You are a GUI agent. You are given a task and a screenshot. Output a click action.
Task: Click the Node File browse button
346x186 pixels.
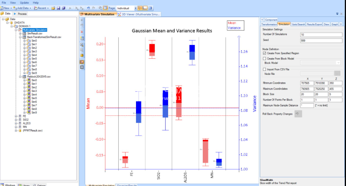click(x=337, y=73)
